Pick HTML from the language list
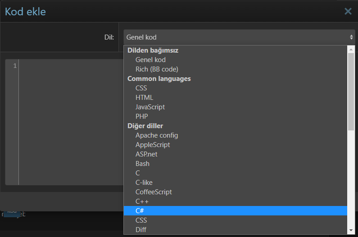358x237 pixels. pos(144,98)
